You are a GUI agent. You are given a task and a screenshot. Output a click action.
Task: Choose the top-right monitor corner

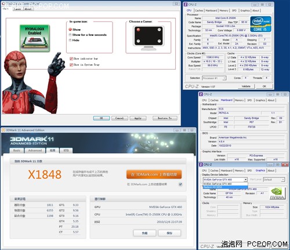pos(159,30)
